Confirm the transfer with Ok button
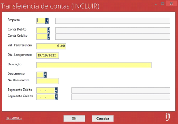 74,119
